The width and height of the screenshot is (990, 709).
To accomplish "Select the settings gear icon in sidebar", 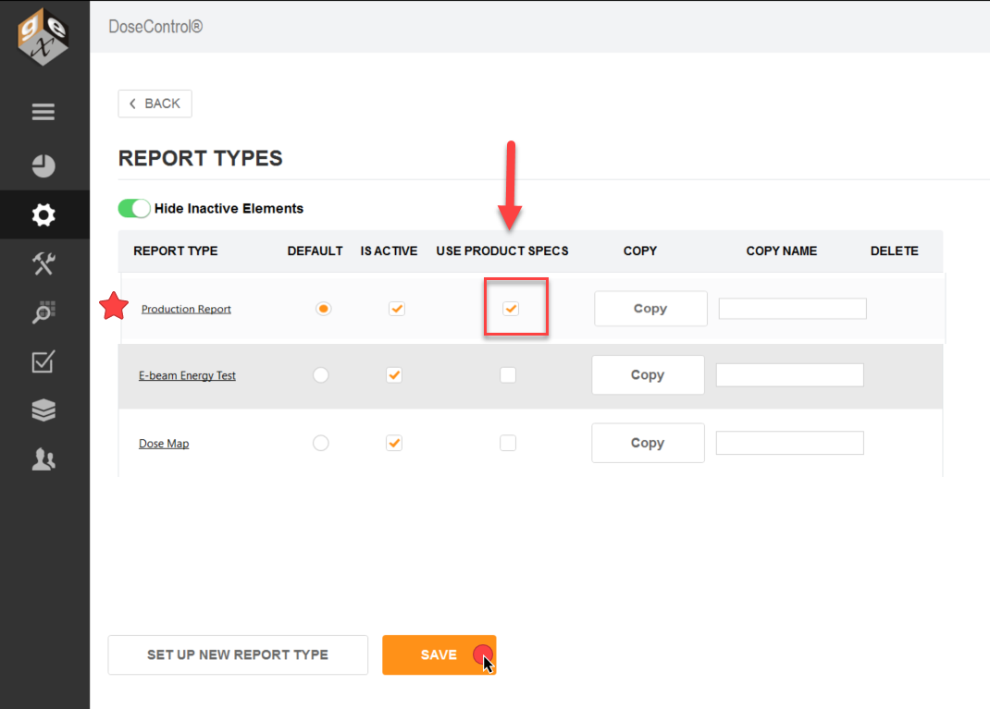I will [43, 215].
